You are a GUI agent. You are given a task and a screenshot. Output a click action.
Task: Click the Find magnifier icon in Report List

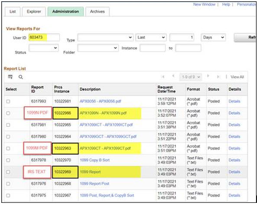[21, 77]
